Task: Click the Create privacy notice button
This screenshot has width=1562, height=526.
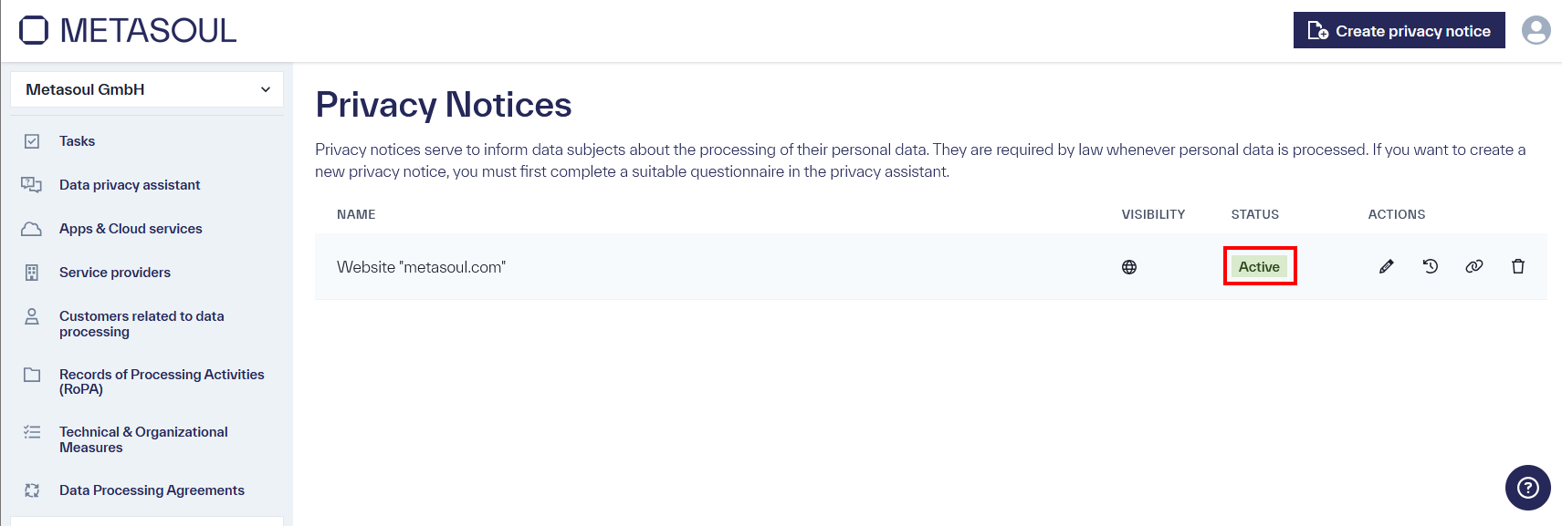Action: click(x=1399, y=30)
